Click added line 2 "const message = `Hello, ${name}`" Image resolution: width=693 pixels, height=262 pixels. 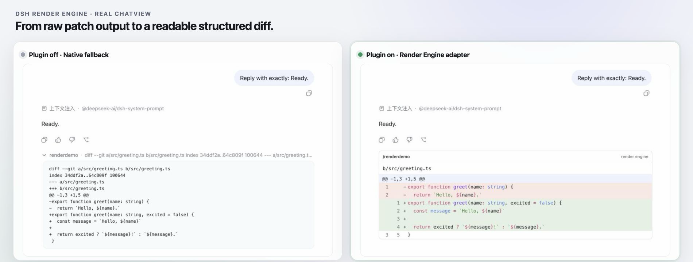pyautogui.click(x=515, y=211)
